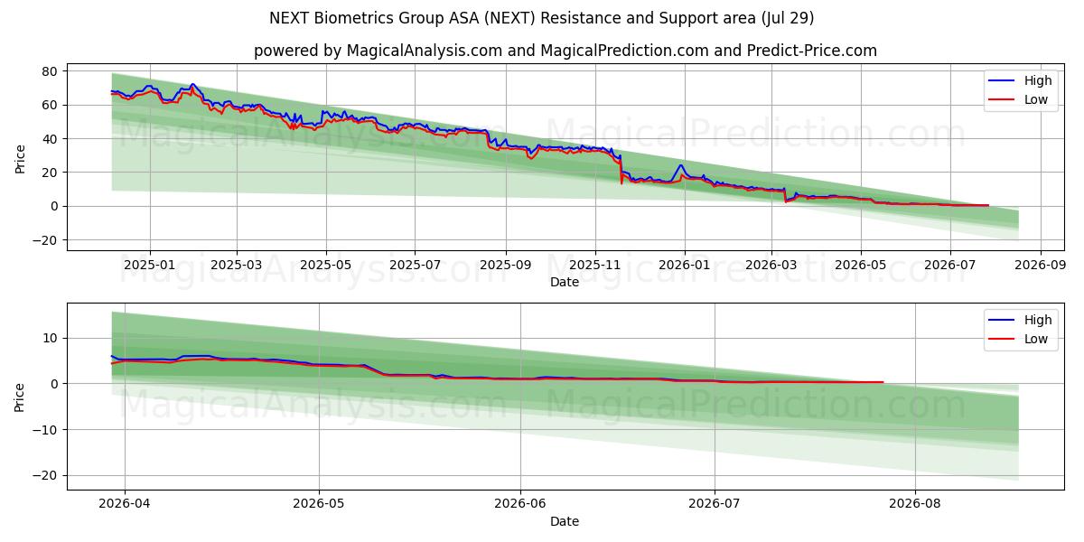Click the 2026-04 tick label on bottom chart
The image size is (1084, 542).
click(124, 503)
